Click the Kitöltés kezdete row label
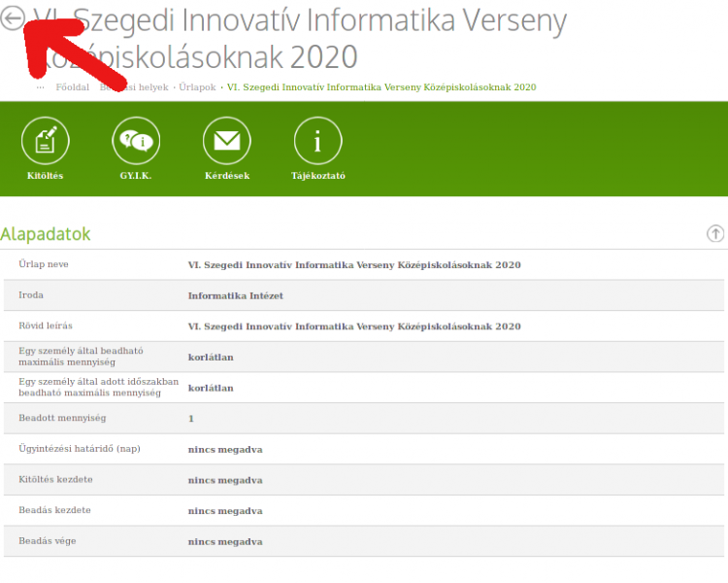Viewport: 728px width, 583px height. pyautogui.click(x=56, y=480)
